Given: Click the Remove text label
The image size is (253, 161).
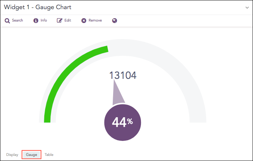Looking at the screenshot, I should 95,21.
